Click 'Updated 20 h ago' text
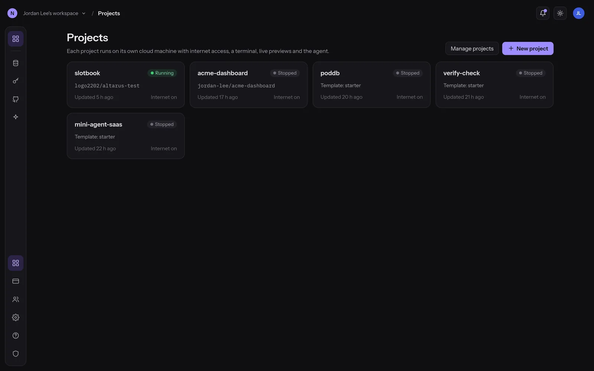This screenshot has height=371, width=594. (341, 97)
